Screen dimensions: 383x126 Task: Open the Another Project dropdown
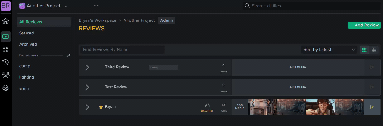click(43, 6)
